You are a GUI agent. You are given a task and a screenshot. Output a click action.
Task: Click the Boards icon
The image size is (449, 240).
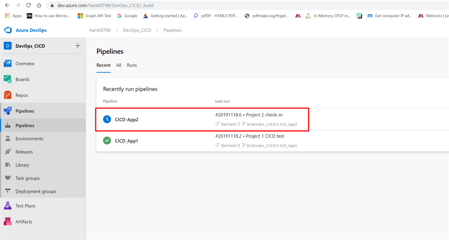pos(8,79)
